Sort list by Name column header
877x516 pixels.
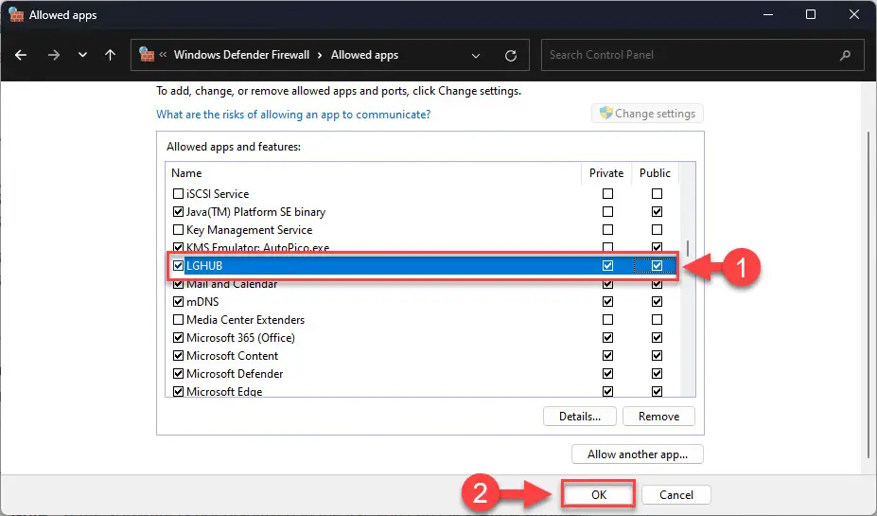373,173
